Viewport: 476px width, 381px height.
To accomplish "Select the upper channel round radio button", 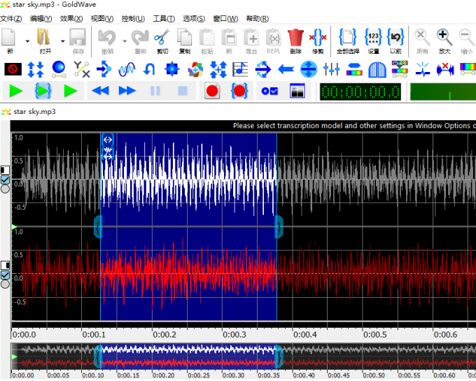I will pos(6,189).
